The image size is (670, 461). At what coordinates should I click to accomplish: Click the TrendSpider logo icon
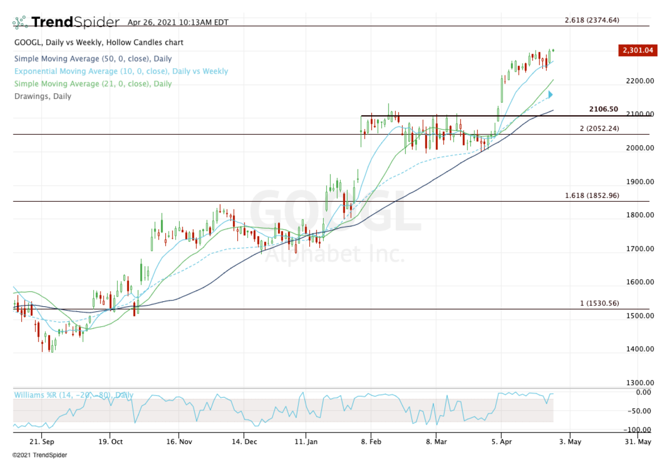coord(20,23)
